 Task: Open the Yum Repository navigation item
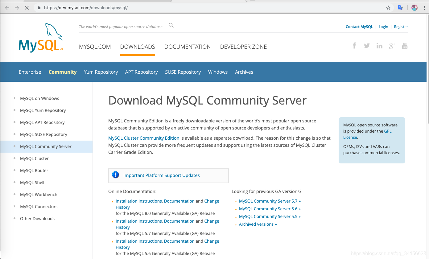point(101,72)
